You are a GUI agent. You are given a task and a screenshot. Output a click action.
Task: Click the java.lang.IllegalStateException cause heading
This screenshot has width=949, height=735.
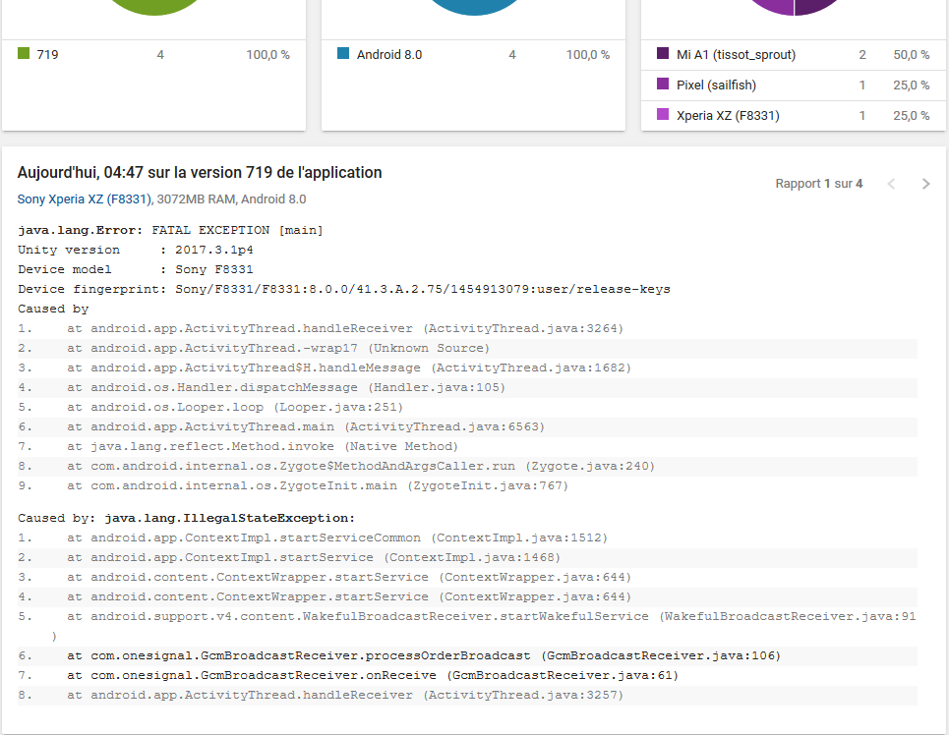coord(187,518)
